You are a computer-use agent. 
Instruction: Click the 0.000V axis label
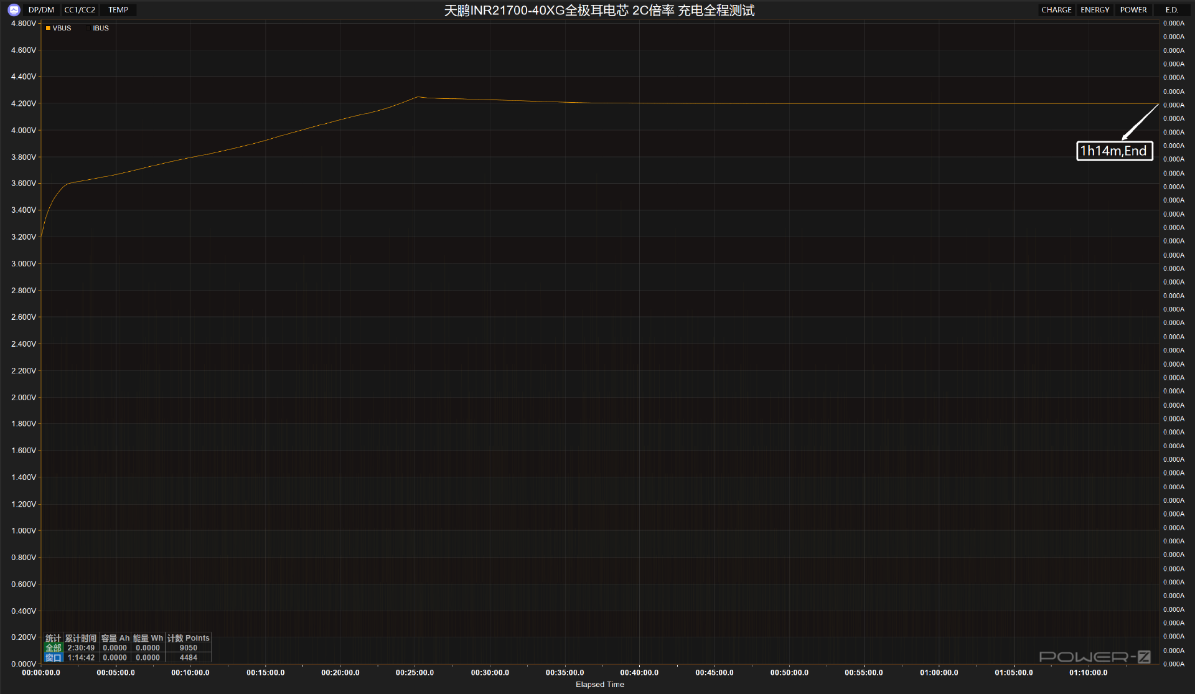click(x=24, y=664)
